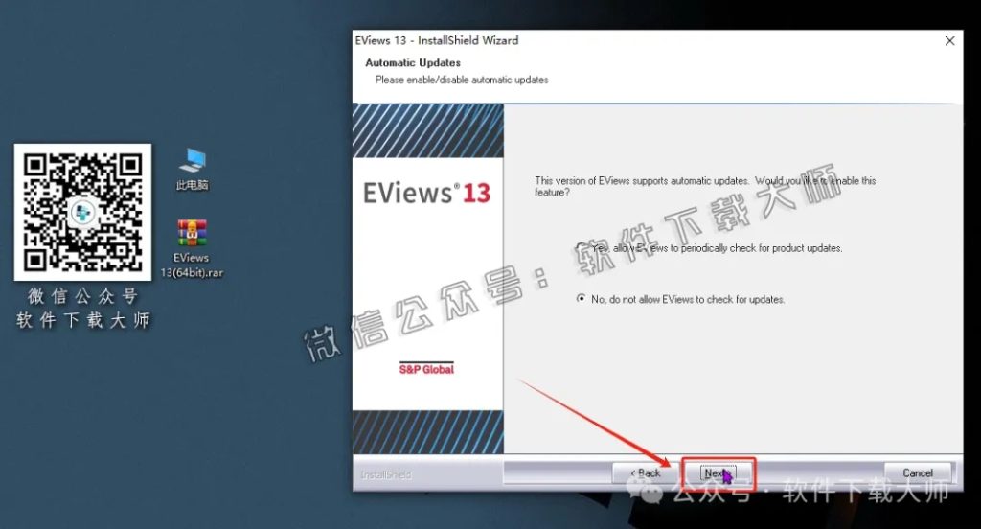Click the 'This version of EViews supports' paragraph
This screenshot has height=529, width=981.
click(x=705, y=186)
